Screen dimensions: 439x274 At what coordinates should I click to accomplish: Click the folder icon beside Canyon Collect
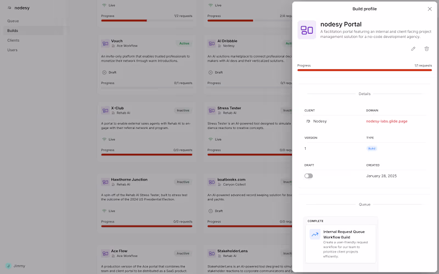[219, 184]
